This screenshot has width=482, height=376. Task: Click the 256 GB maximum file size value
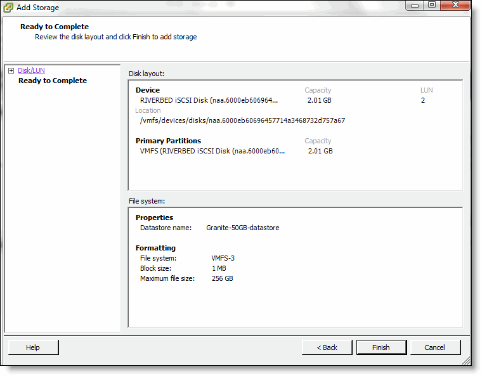coord(222,278)
